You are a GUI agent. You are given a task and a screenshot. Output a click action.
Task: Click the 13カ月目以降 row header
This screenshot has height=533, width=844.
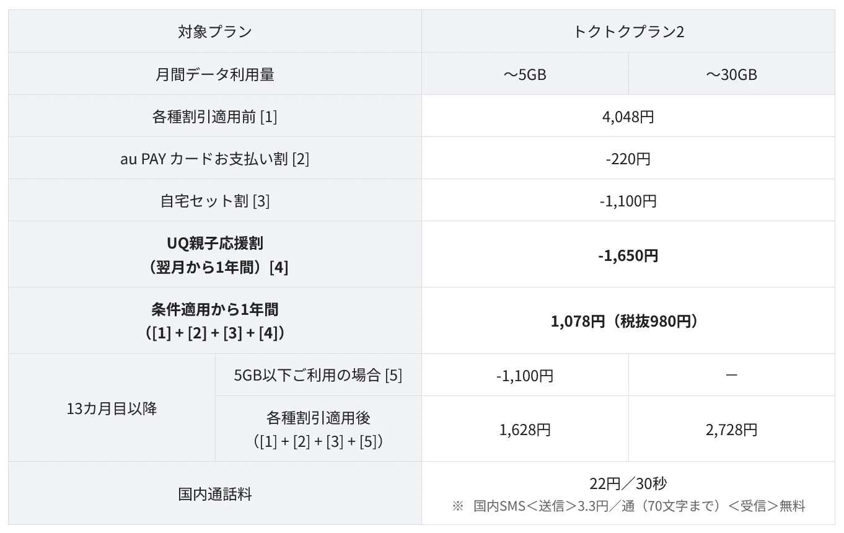112,408
